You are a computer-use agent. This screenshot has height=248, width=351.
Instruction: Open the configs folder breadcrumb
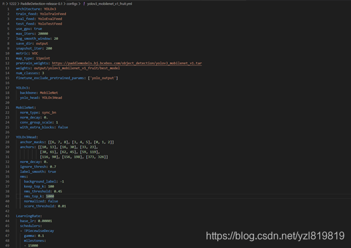72,4
